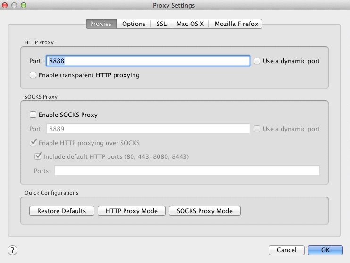Focus the custom Ports text field
The image size is (350, 263).
click(x=187, y=171)
